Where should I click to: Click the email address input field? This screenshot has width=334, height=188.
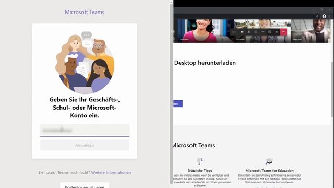coord(85,130)
